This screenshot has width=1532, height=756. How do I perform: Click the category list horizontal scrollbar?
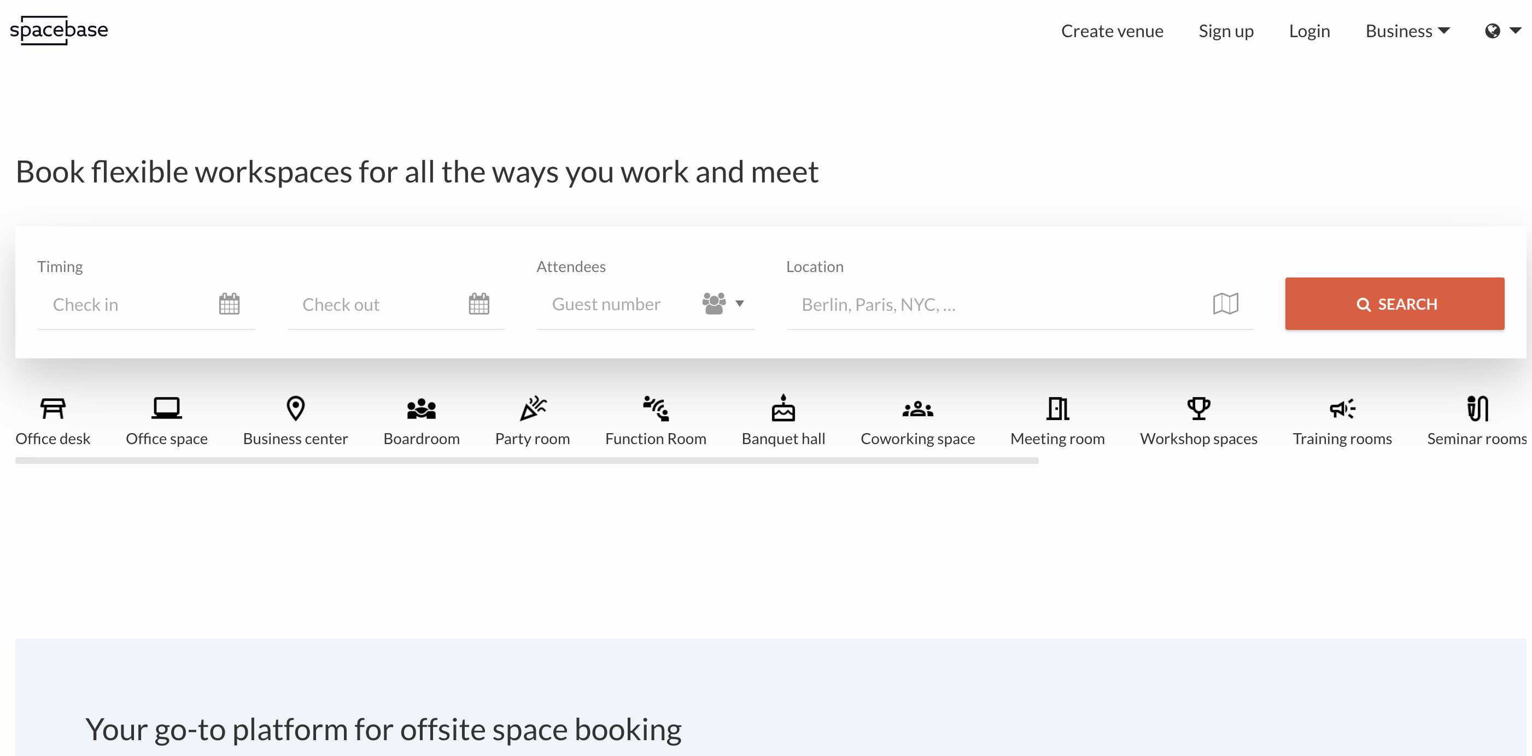[527, 460]
